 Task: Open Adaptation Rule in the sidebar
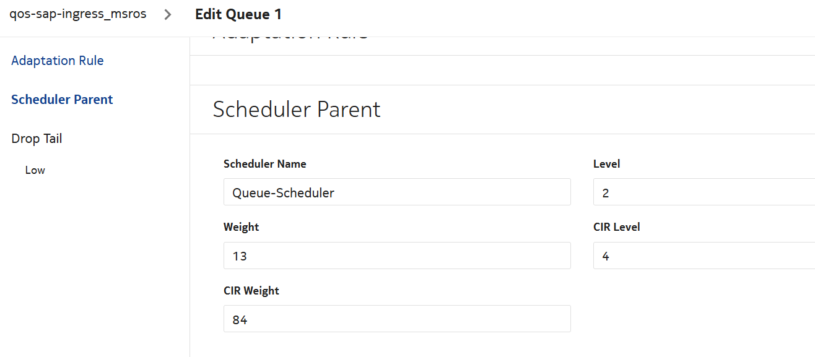(58, 61)
